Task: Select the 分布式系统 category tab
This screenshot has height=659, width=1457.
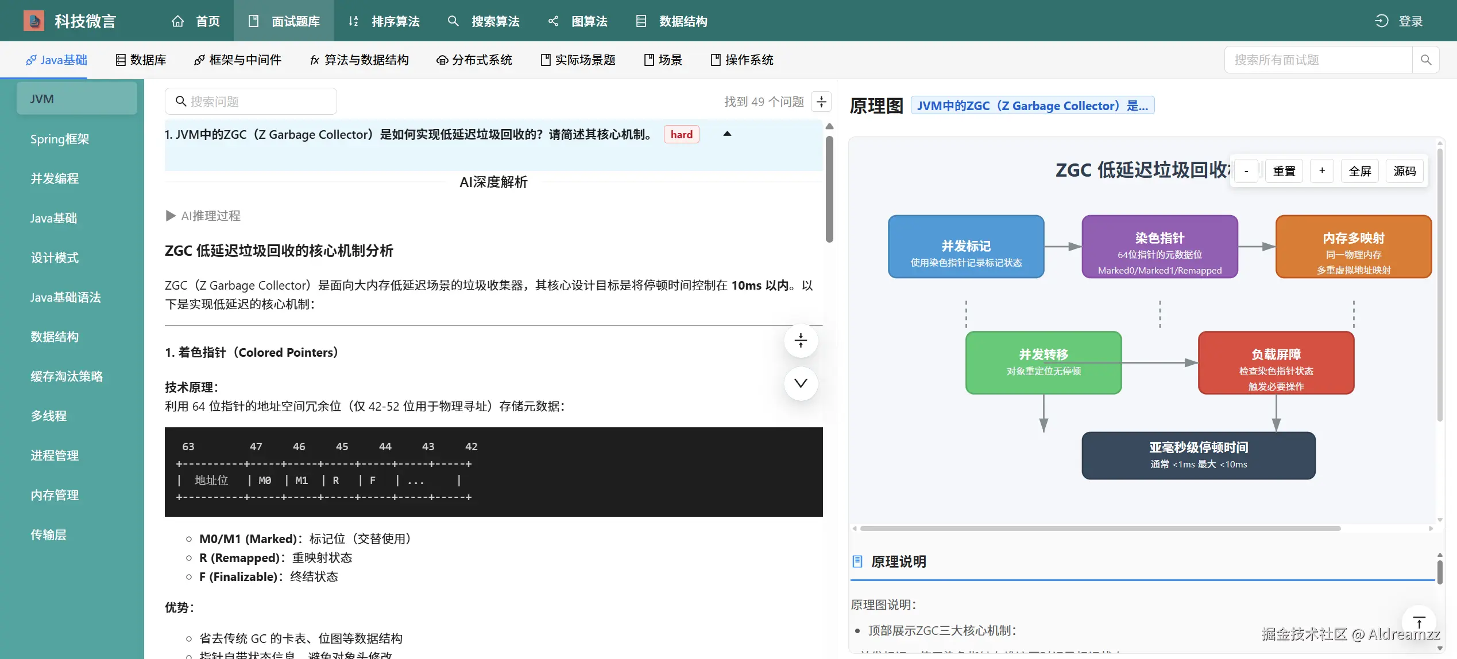Action: 474,60
